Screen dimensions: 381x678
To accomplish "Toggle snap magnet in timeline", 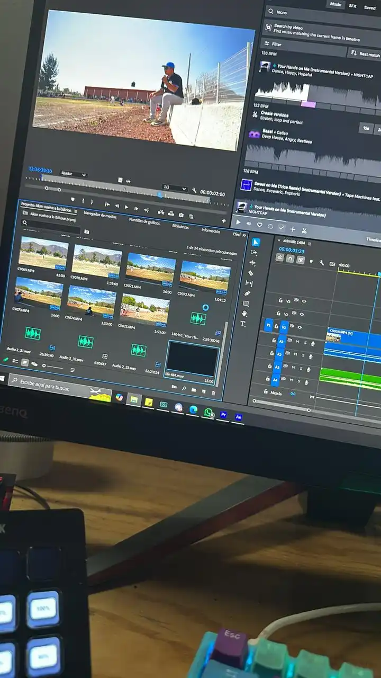I will [x=290, y=259].
